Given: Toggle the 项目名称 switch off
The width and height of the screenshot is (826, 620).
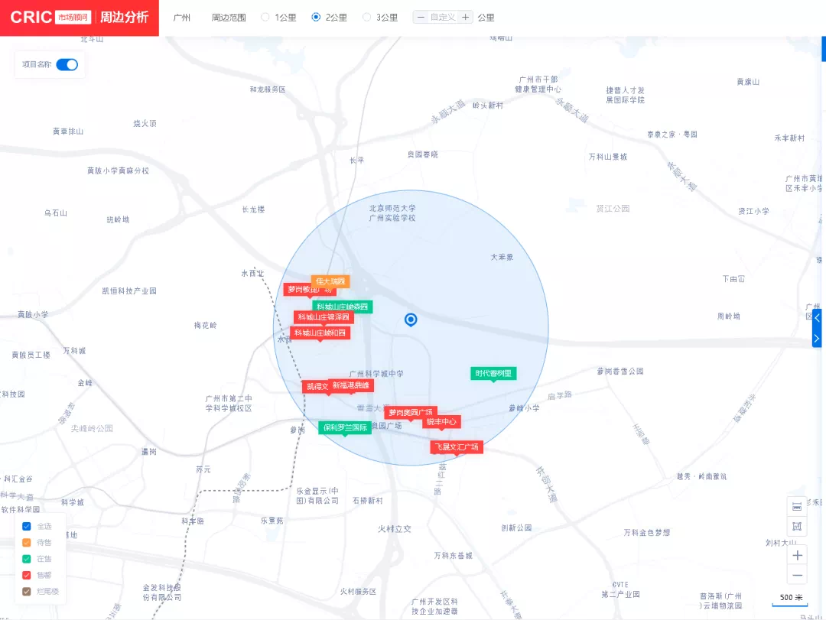Looking at the screenshot, I should (x=67, y=65).
